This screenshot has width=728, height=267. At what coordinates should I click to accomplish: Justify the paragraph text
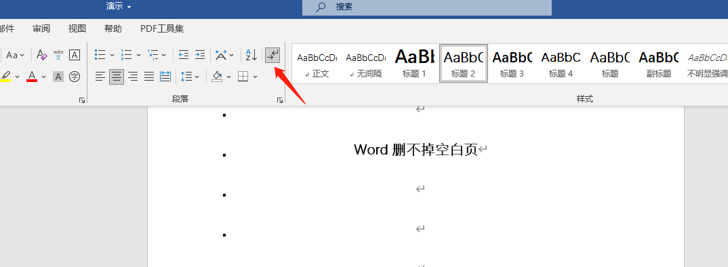pyautogui.click(x=149, y=77)
